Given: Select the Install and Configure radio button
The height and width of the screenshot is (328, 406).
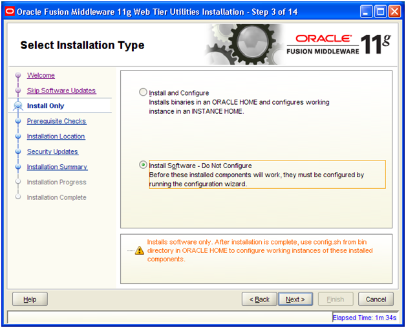Looking at the screenshot, I should pyautogui.click(x=143, y=92).
